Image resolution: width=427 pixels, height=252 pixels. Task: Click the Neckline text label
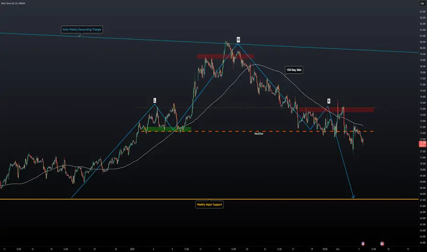tap(259, 134)
